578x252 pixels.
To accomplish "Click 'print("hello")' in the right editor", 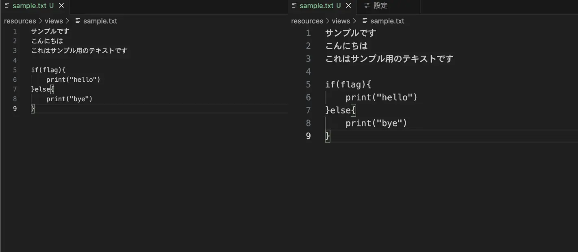I will coord(382,98).
